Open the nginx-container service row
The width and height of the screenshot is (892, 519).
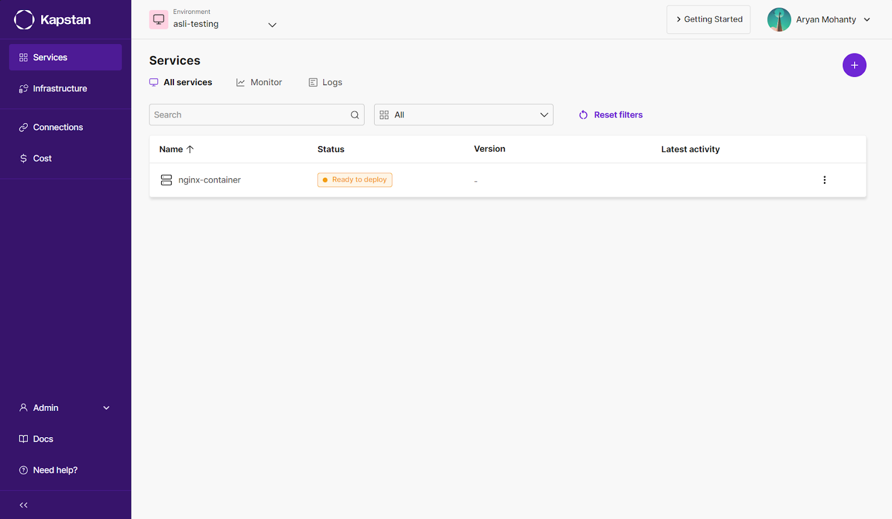(508, 180)
